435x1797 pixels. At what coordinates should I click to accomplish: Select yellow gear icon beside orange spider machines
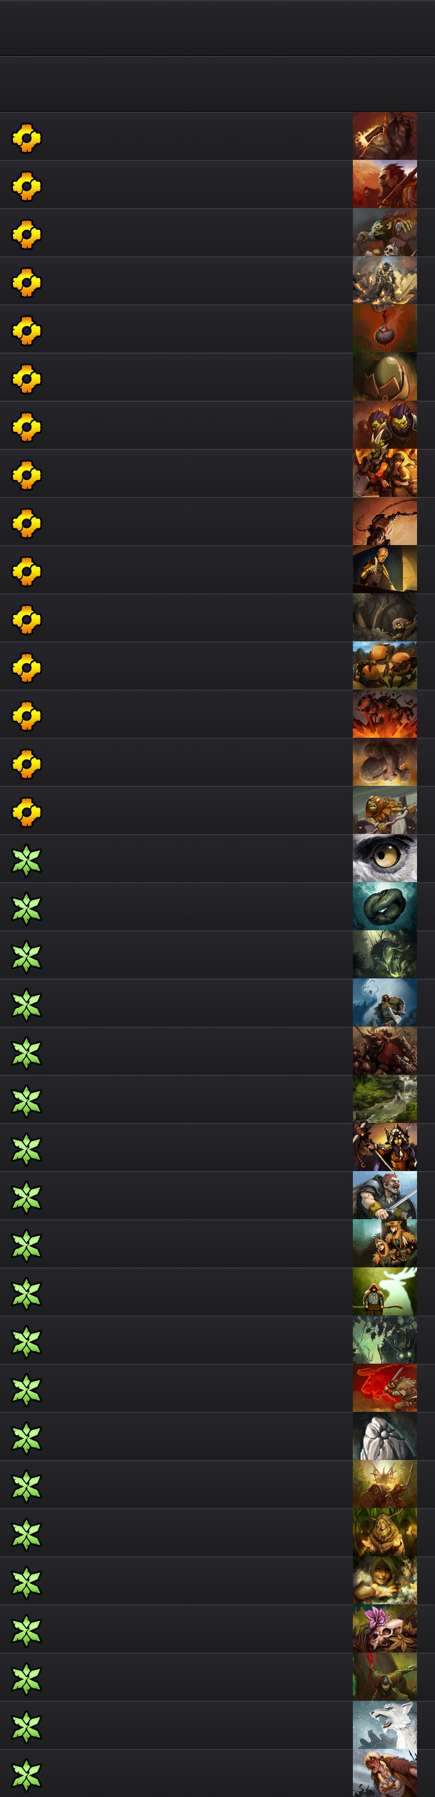click(26, 668)
